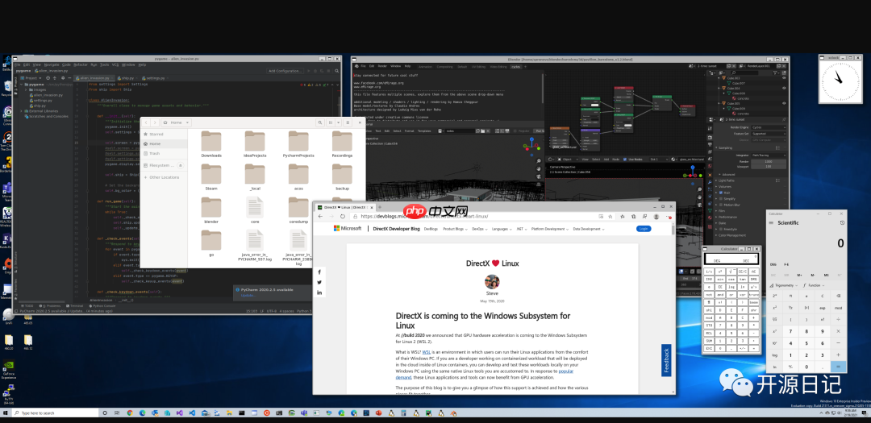Image resolution: width=871 pixels, height=423 pixels.
Task: Click the Task View taskbar icon
Action: click(117, 413)
